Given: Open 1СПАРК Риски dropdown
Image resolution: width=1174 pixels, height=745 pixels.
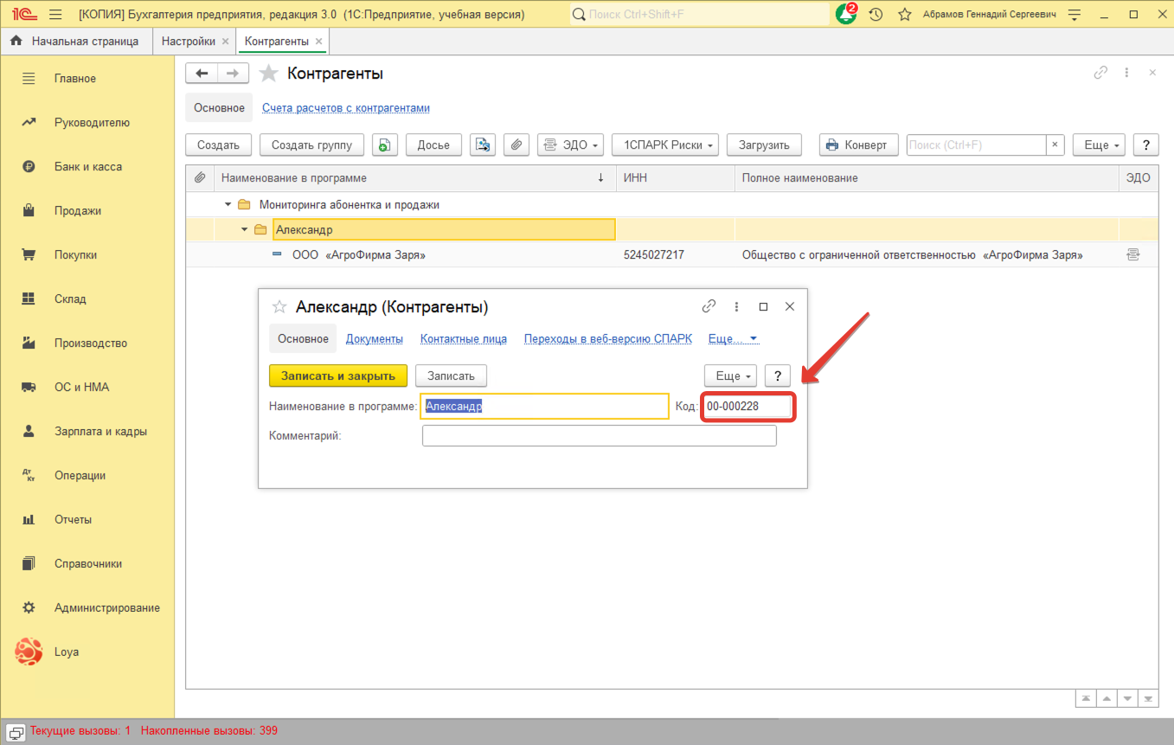Looking at the screenshot, I should [665, 145].
